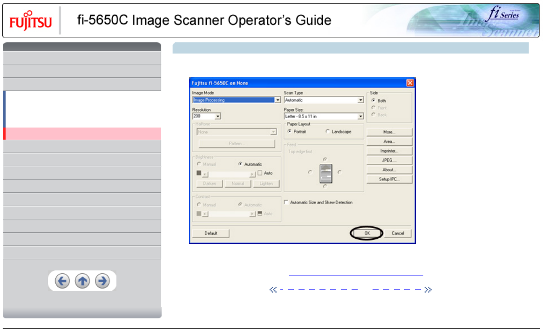Click the About... button
The height and width of the screenshot is (330, 543).
point(389,170)
